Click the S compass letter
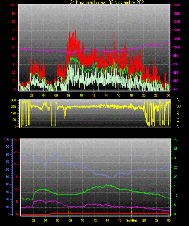 [178, 114]
